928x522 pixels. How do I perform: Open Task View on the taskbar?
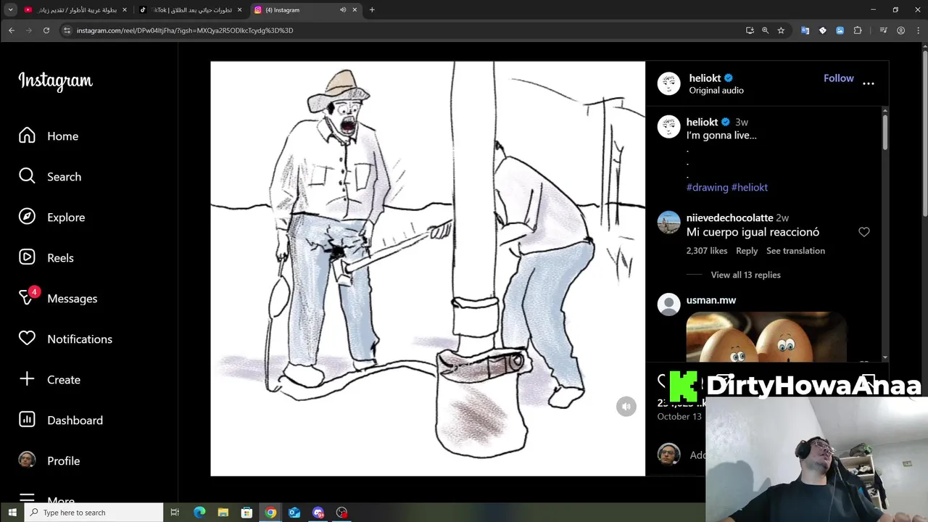tap(175, 513)
